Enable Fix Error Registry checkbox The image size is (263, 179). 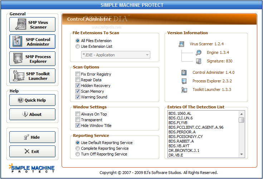78,74
